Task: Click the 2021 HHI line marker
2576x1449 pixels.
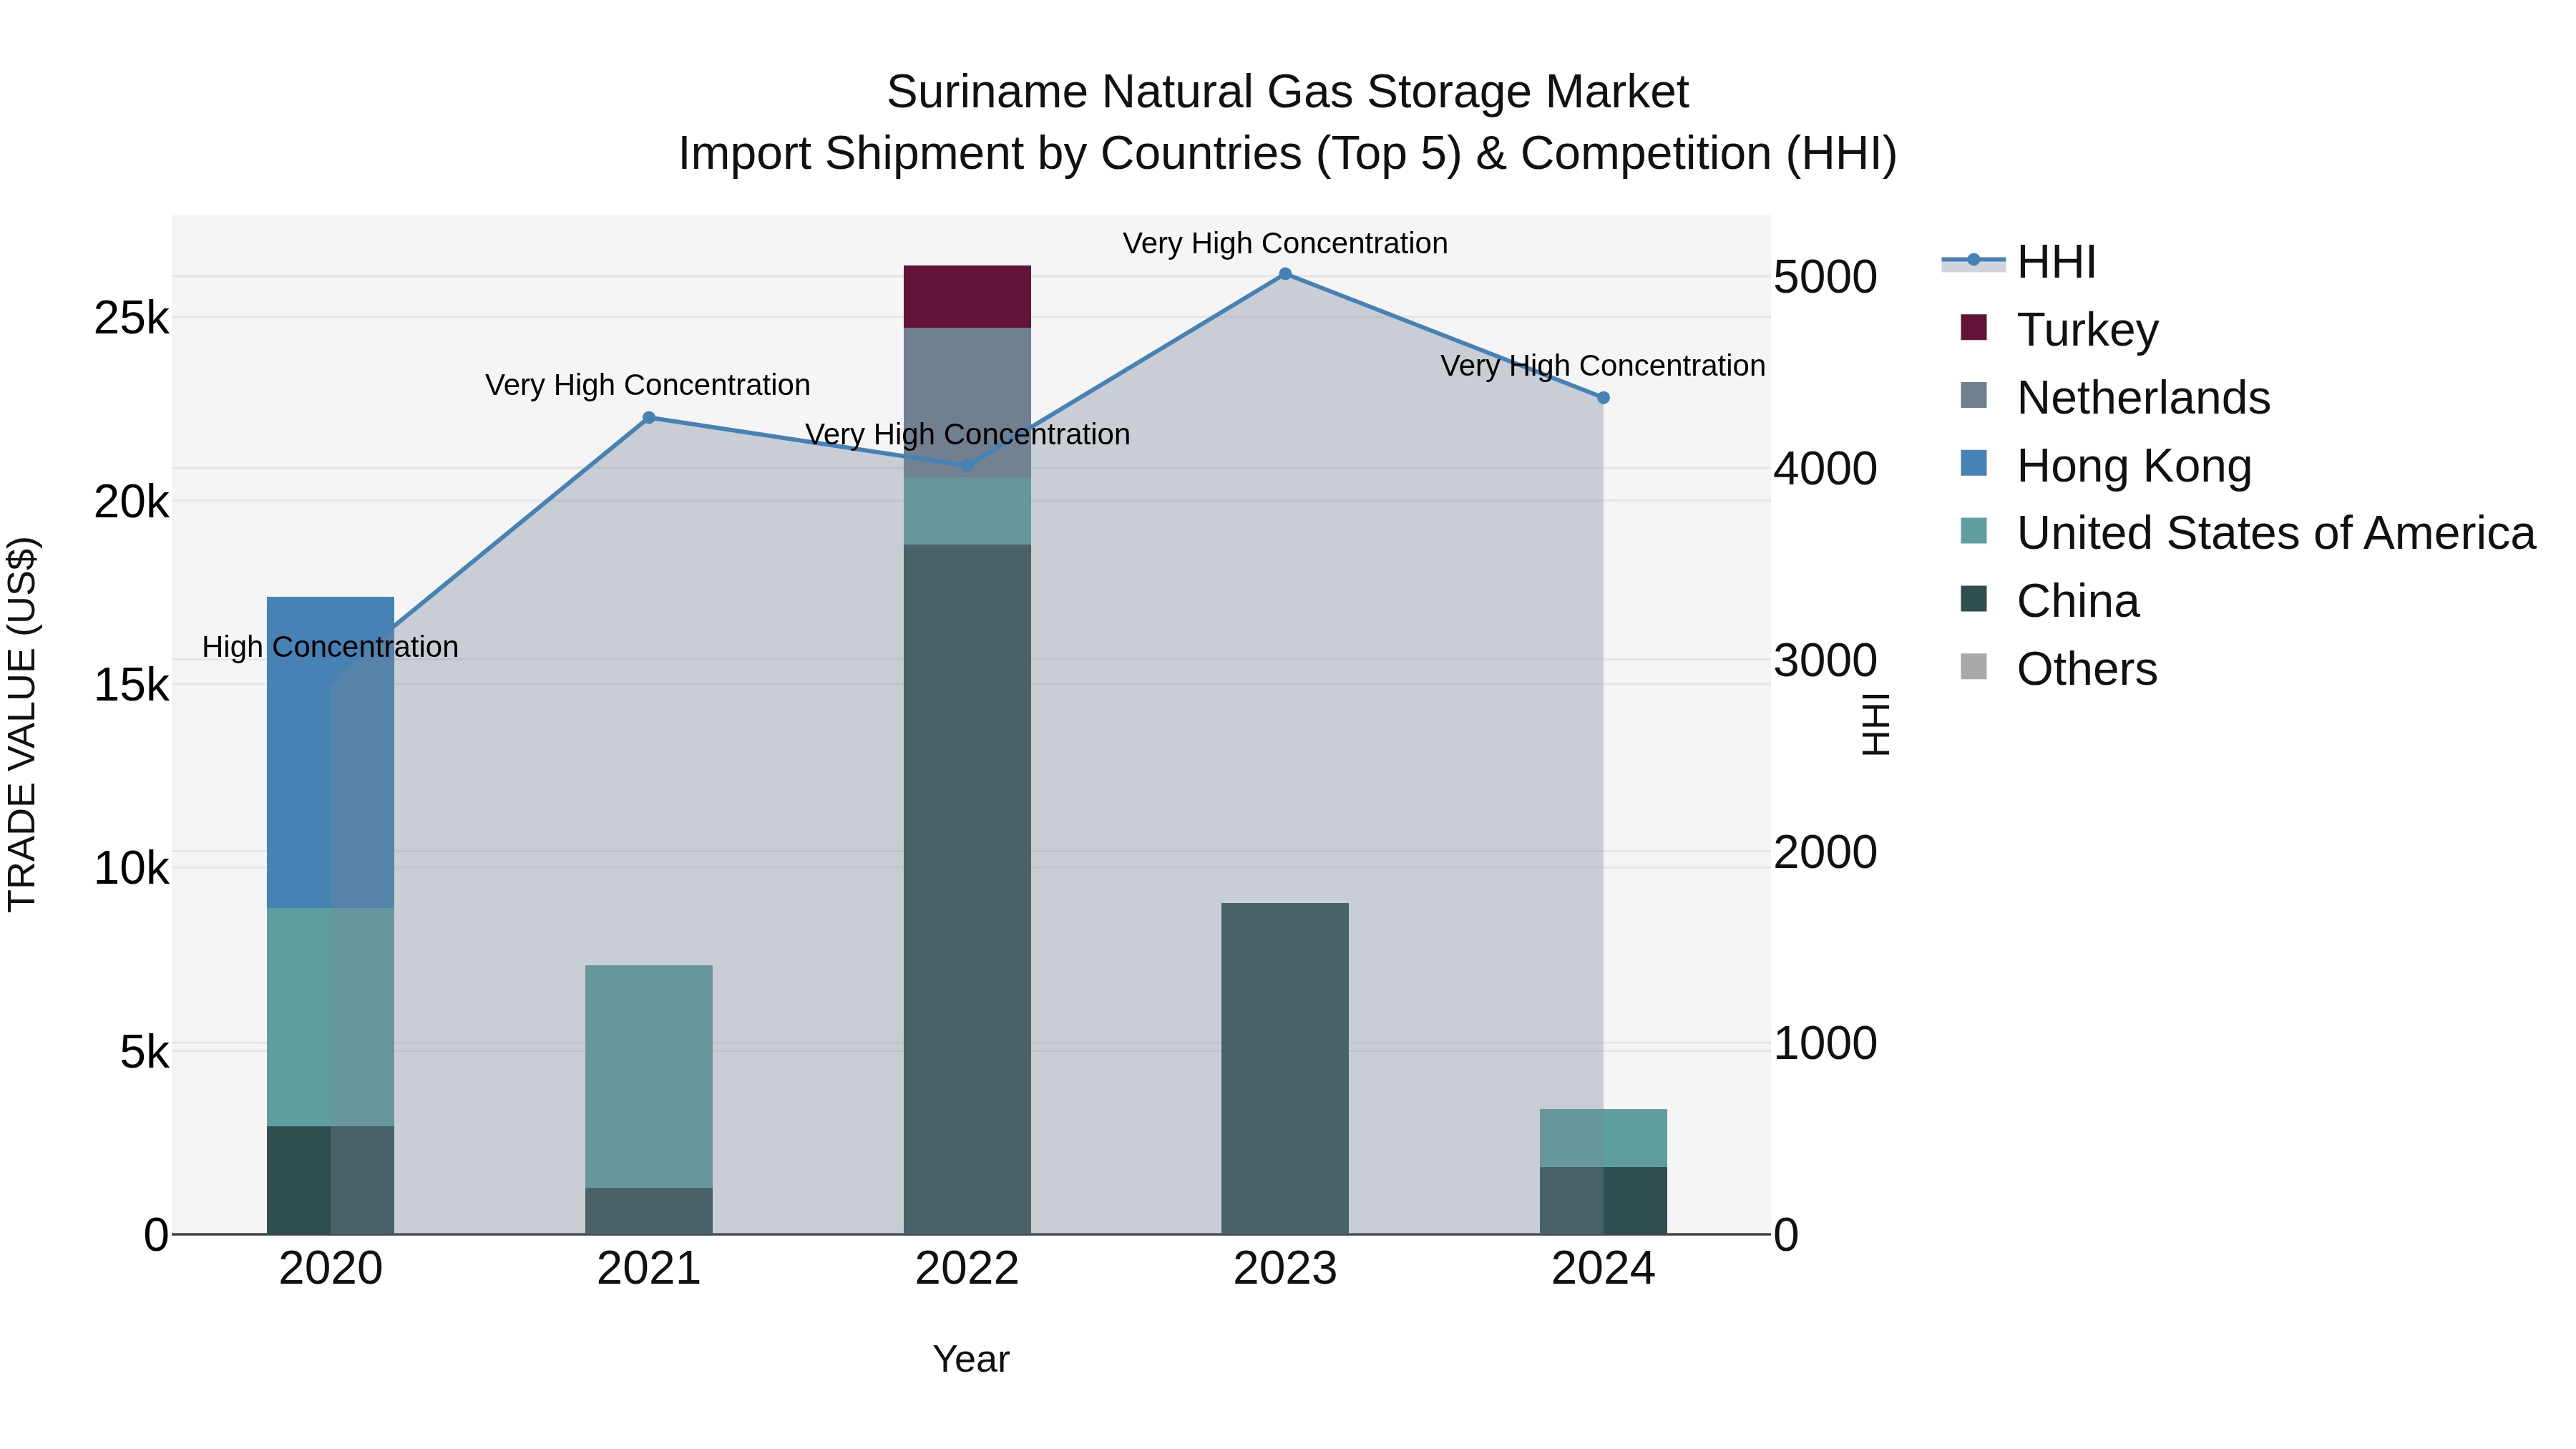Action: click(x=649, y=418)
